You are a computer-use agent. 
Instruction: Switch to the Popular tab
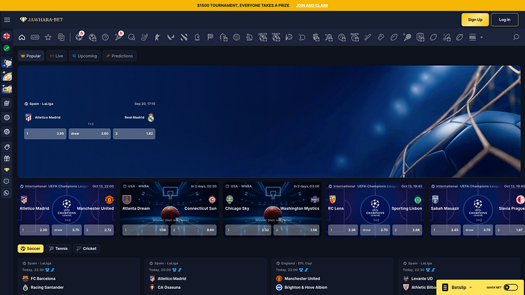(31, 56)
